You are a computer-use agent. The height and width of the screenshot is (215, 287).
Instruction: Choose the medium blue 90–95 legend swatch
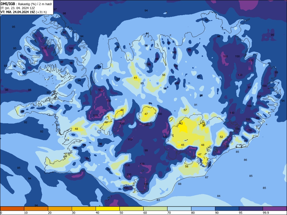227,209
